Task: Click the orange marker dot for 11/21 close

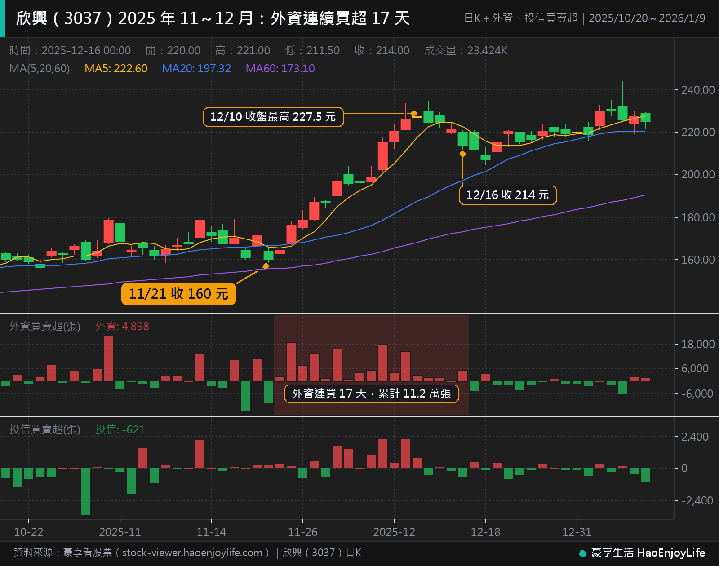Action: tap(266, 266)
